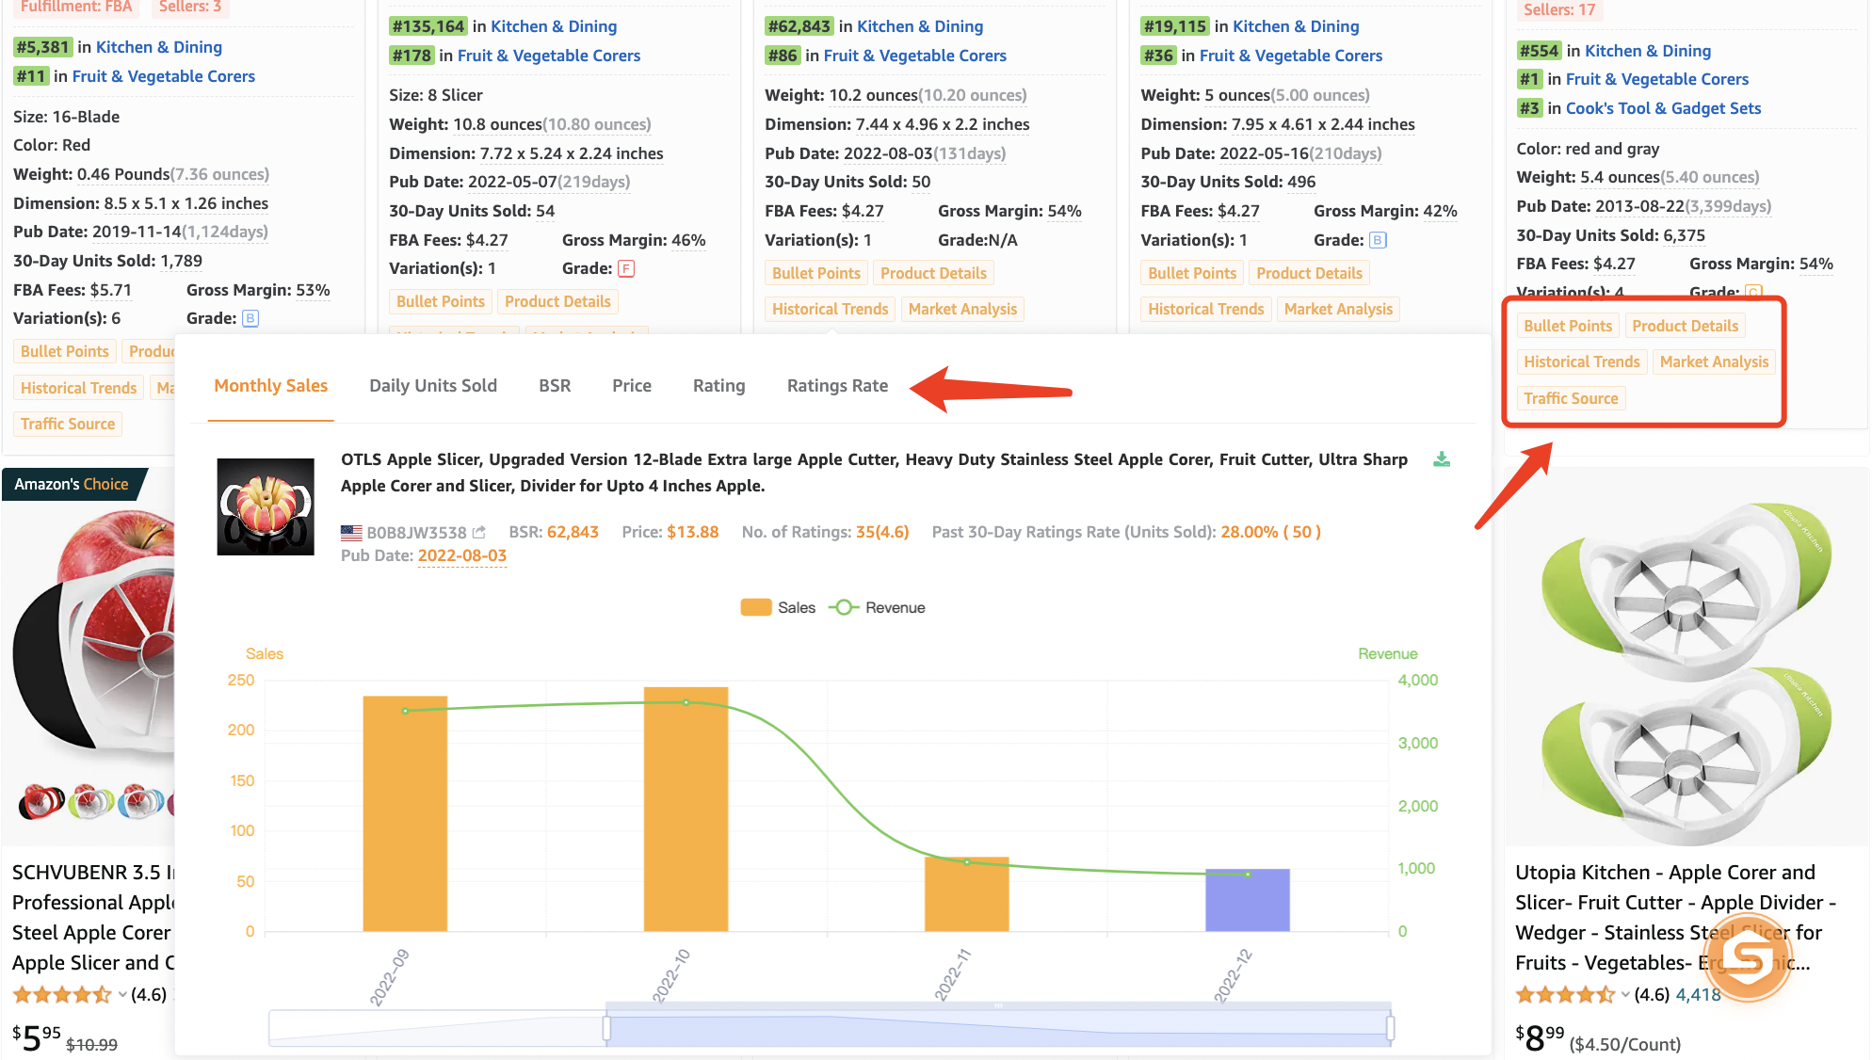Viewport: 1872px width, 1060px height.
Task: Click Product Details on the 8 Slicer card
Action: [557, 301]
